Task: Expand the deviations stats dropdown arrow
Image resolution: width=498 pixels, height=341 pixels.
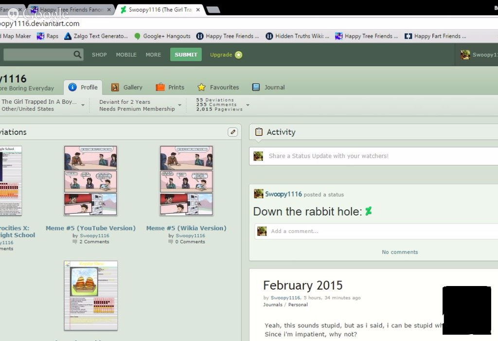Action: coord(248,105)
